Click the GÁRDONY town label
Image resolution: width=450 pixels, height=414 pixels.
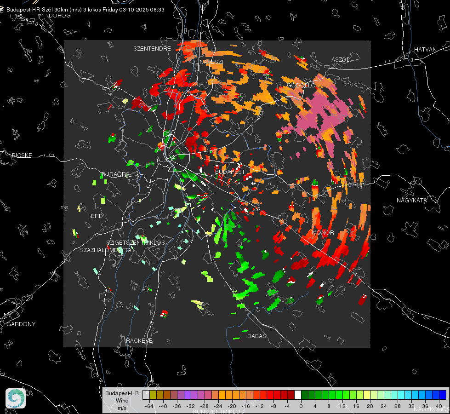(21, 324)
